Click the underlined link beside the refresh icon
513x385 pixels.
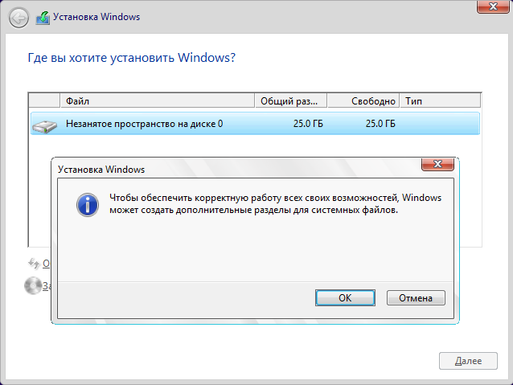47,263
